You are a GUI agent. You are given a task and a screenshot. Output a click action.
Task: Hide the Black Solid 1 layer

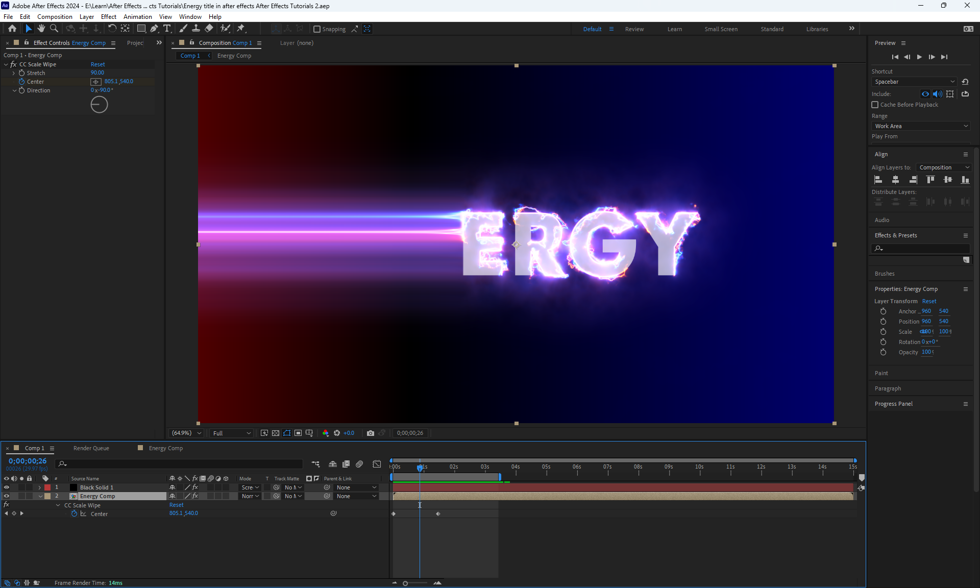point(7,487)
